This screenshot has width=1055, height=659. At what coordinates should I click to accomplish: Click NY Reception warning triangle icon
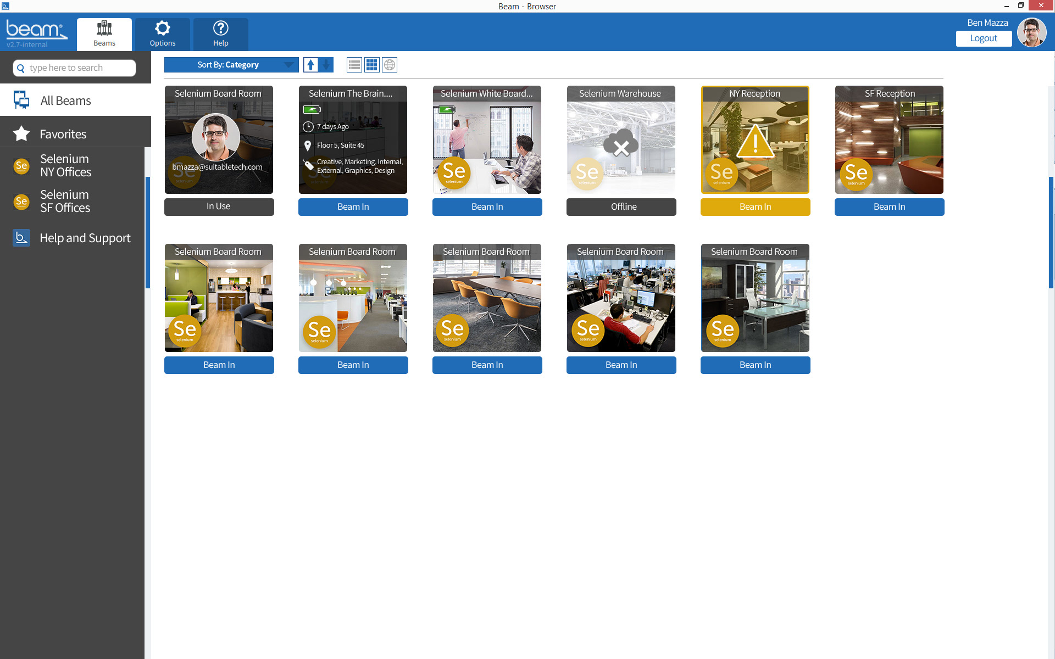756,141
